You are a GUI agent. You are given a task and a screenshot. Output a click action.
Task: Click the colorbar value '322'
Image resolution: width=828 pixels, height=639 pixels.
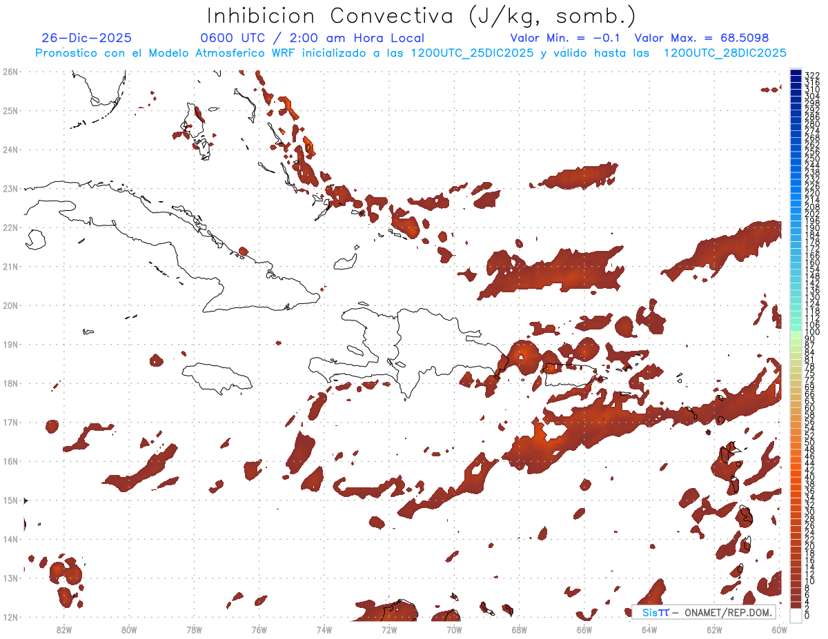click(812, 75)
